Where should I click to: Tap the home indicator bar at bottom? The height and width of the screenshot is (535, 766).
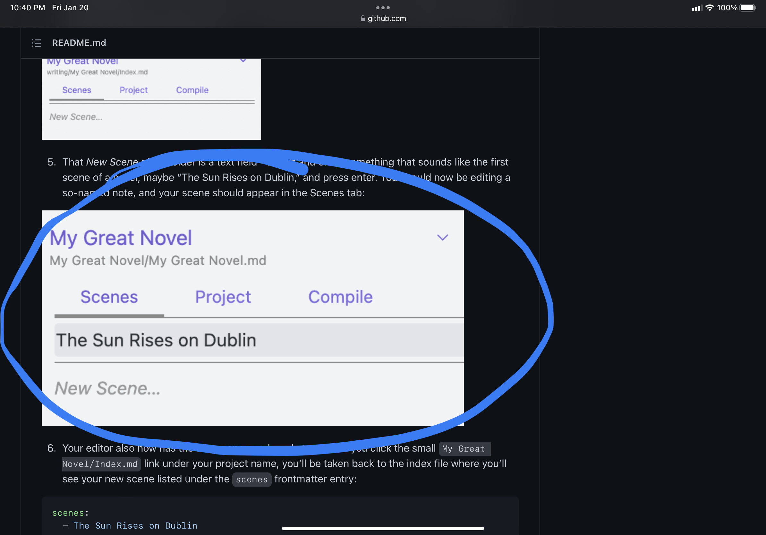[383, 528]
